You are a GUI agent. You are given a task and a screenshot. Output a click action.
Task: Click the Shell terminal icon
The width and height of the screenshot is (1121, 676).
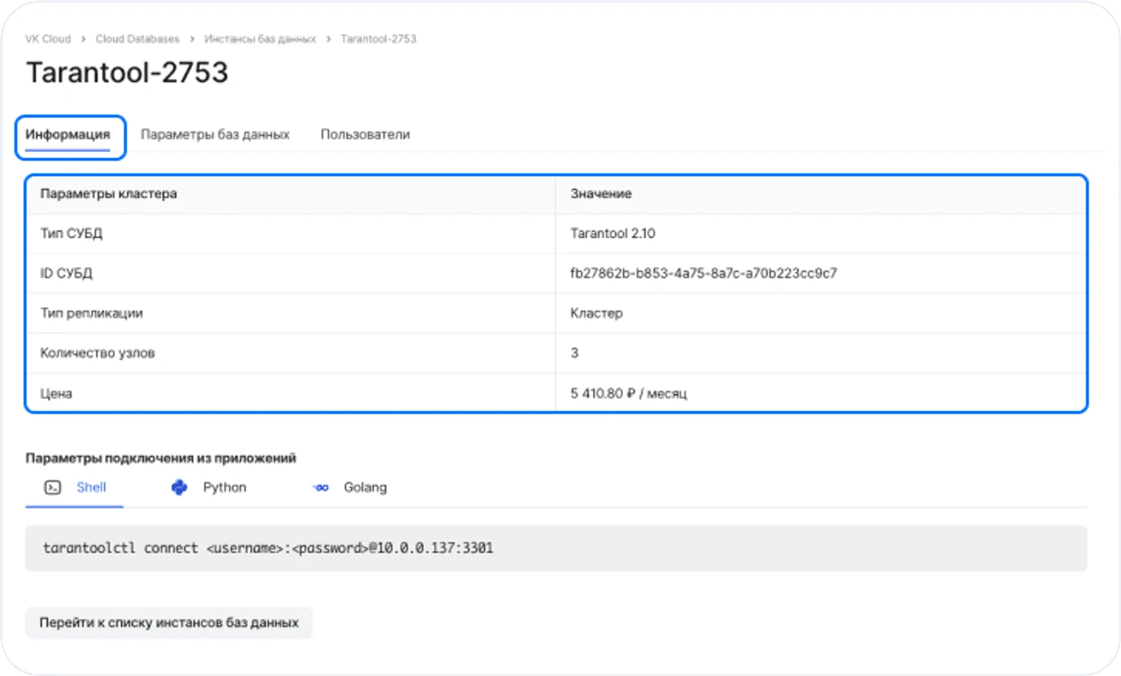point(52,488)
